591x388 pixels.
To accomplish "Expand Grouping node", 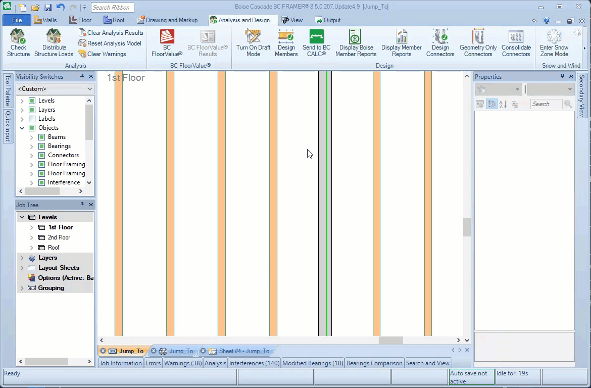I will pos(22,288).
